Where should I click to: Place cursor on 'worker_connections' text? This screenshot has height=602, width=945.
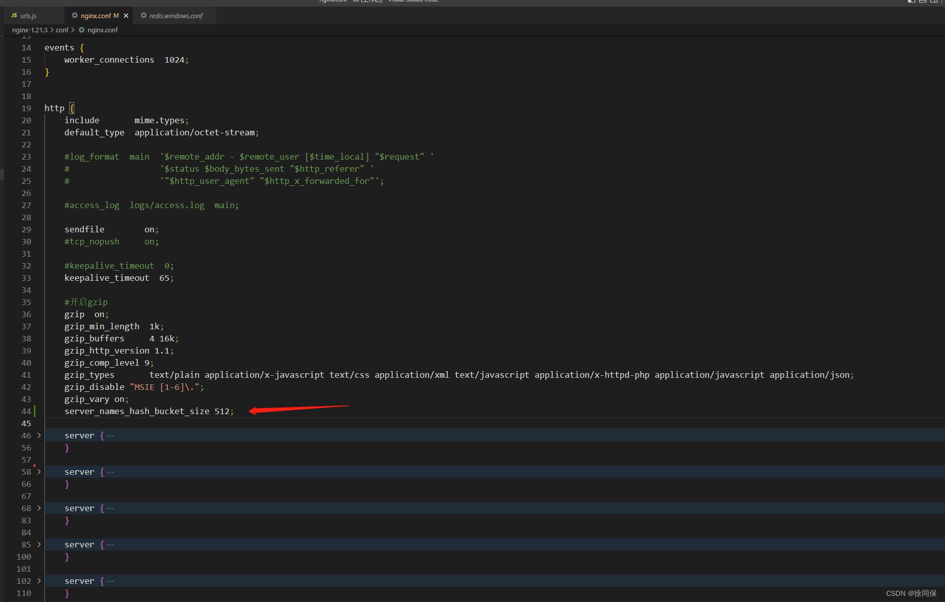pos(109,60)
